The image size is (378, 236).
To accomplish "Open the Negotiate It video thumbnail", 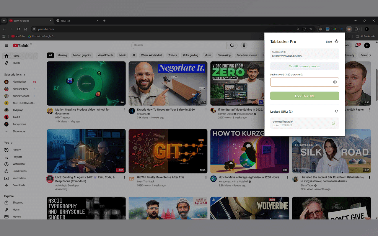I will [x=168, y=83].
